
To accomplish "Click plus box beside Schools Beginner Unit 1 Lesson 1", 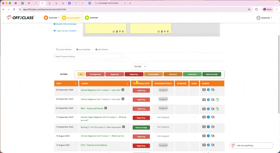I will click(123, 90).
